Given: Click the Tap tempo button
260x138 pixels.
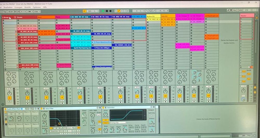Looking at the screenshot, I should coord(5,12).
